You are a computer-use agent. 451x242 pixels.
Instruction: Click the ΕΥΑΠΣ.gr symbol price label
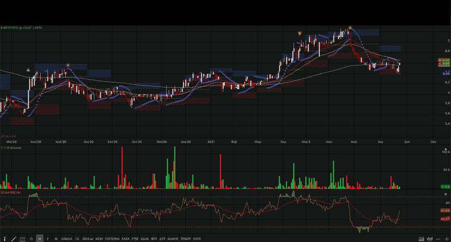[21, 28]
